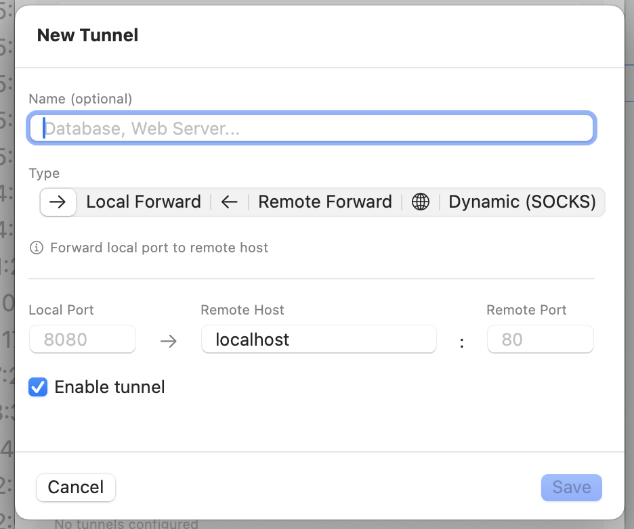Switch to Dynamic (SOCKS) tunnel type
Image resolution: width=634 pixels, height=529 pixels.
[522, 202]
